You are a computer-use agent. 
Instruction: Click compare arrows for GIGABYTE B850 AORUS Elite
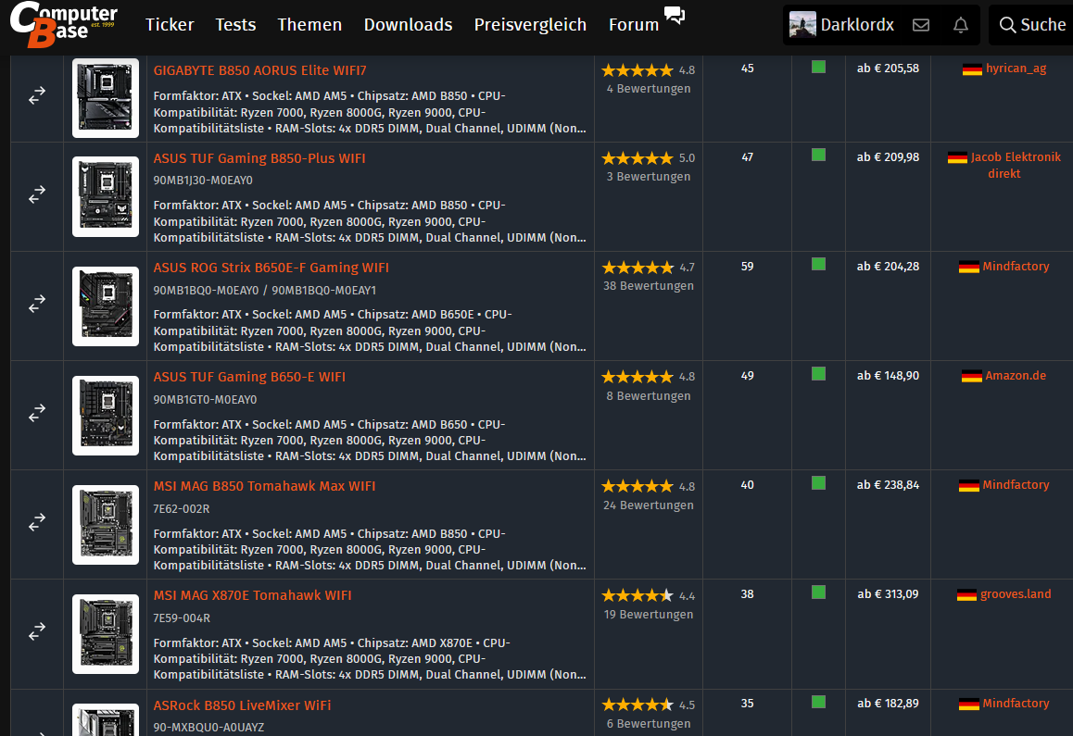tap(37, 95)
